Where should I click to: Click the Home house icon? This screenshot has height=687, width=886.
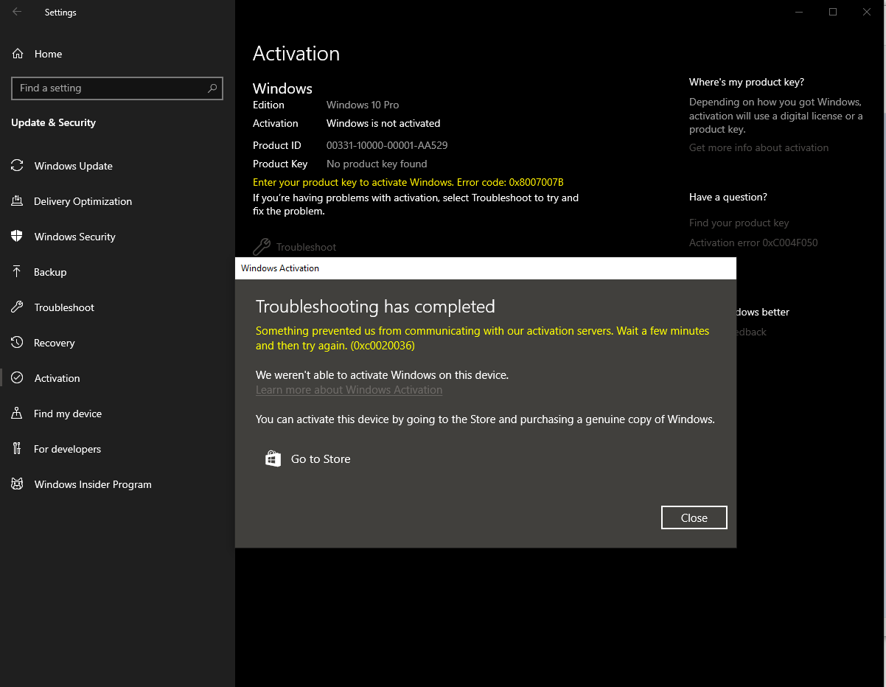(x=18, y=54)
